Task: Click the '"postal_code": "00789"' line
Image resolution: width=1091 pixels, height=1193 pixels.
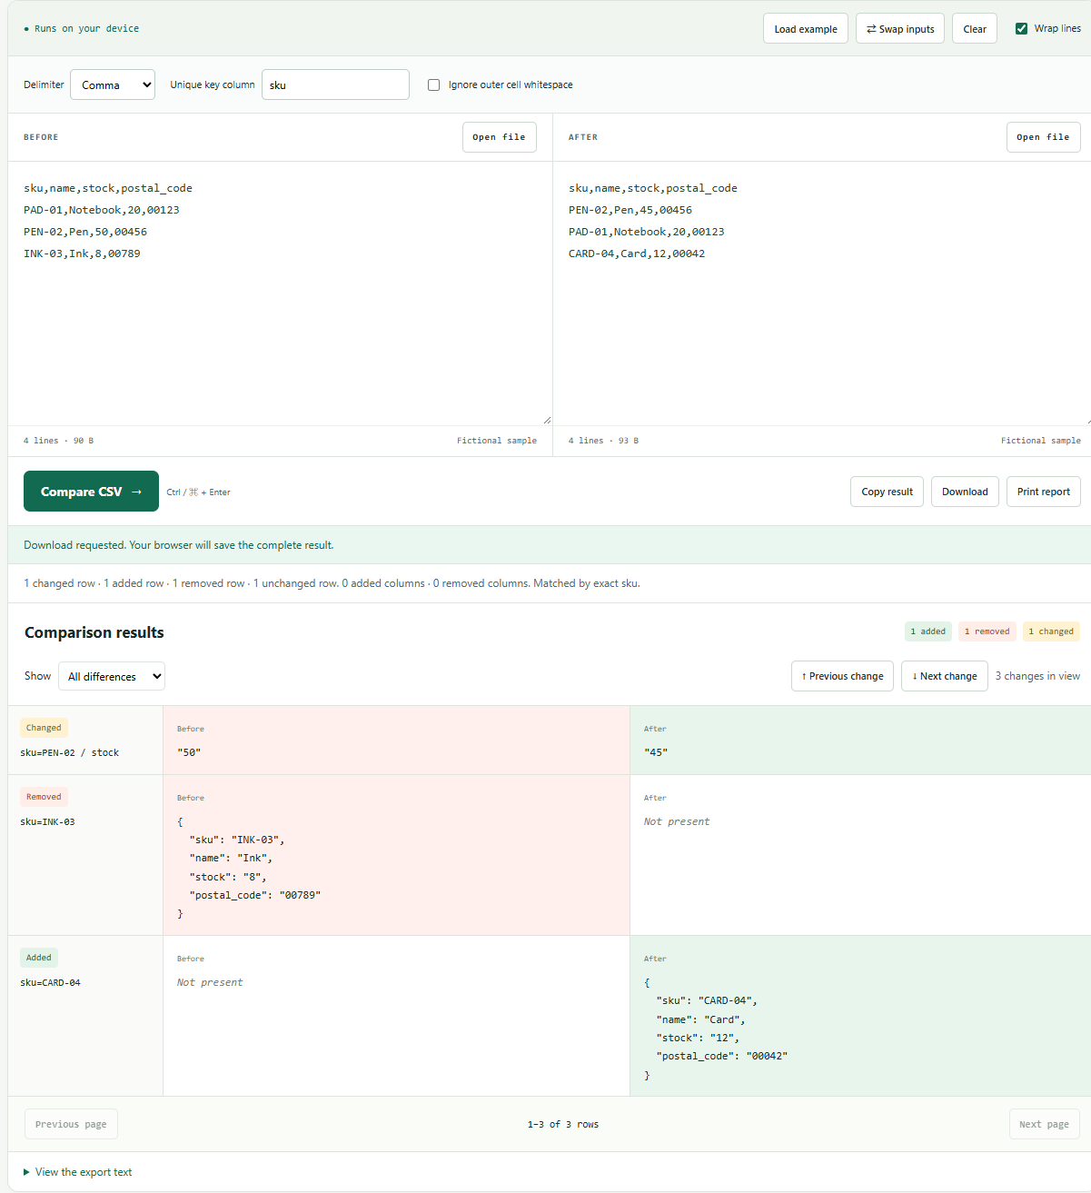Action: click(255, 895)
